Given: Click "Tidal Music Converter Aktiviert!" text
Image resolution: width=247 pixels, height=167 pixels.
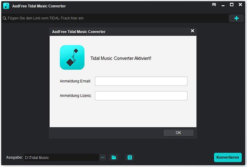Looking at the screenshot, I should click(x=121, y=58).
